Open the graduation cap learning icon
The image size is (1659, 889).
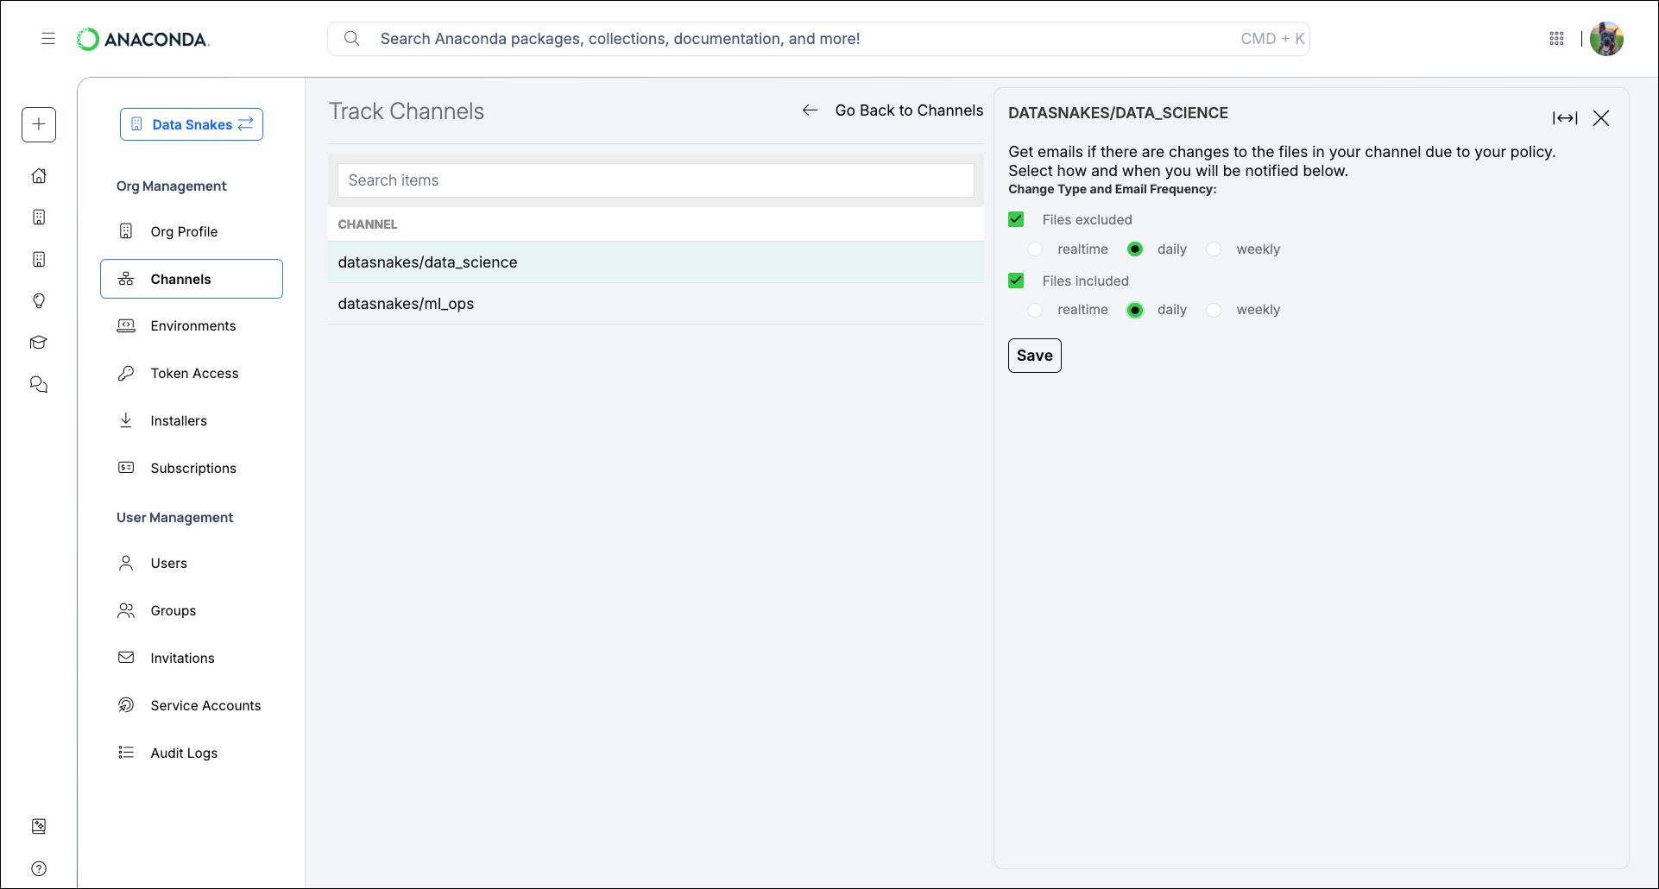[39, 343]
